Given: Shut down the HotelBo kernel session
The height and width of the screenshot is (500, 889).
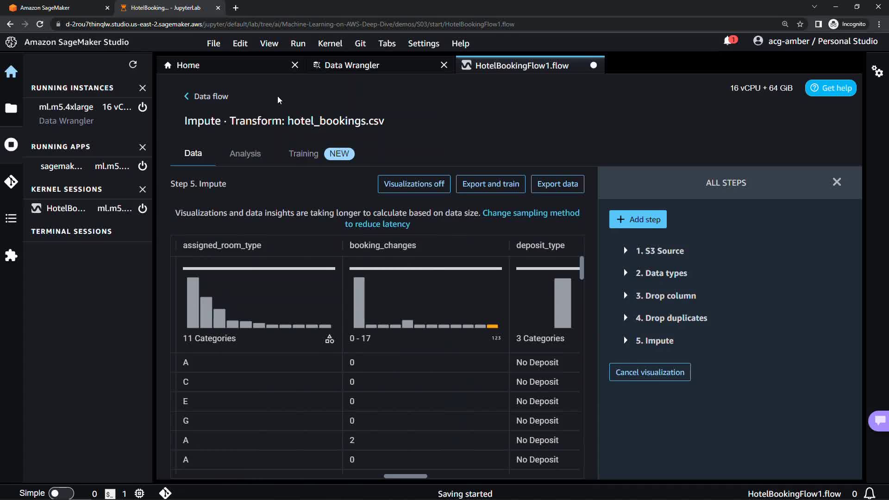Looking at the screenshot, I should coord(143,208).
